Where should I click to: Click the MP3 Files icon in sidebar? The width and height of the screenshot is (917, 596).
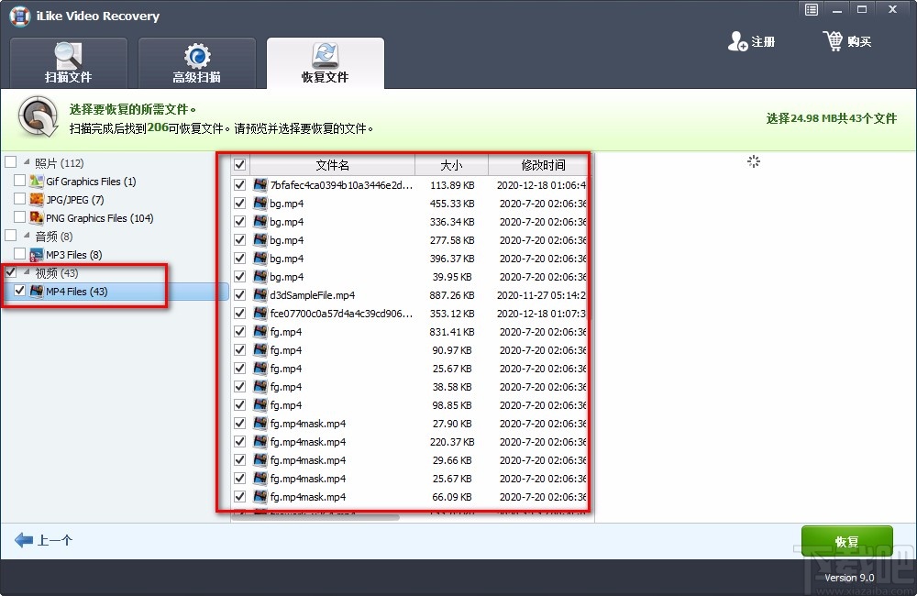(35, 255)
